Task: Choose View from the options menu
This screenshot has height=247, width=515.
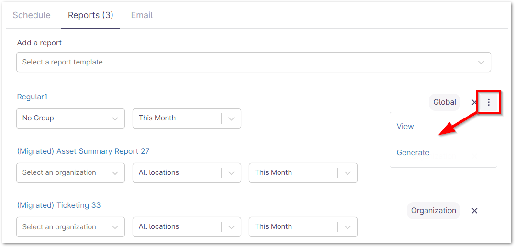Action: 405,127
